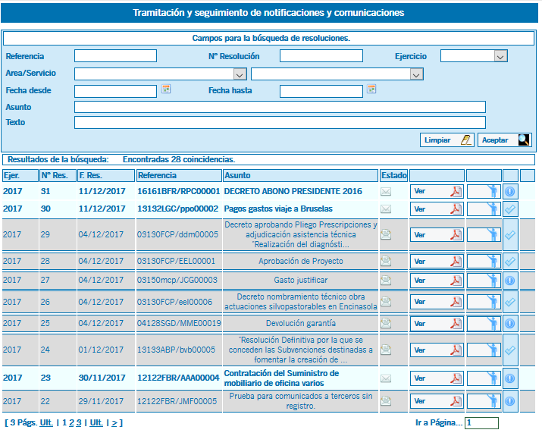Screen dimensions: 542x433
Task: Click Ver for resolution 26
Action: tap(437, 303)
